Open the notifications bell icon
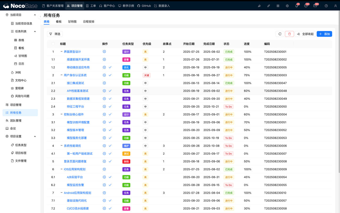Viewport: 340px width, 213px height. (x=296, y=6)
